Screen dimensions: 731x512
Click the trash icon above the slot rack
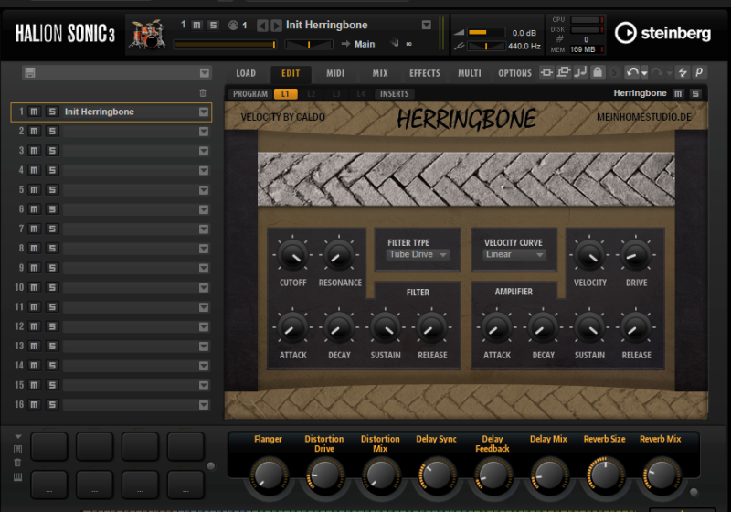pyautogui.click(x=203, y=92)
